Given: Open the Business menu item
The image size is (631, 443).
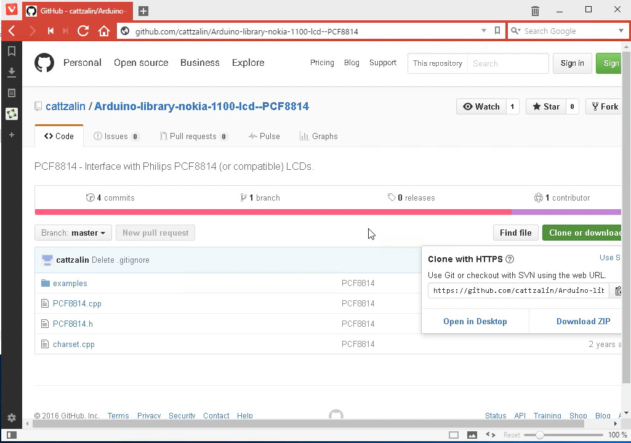Looking at the screenshot, I should tap(200, 63).
